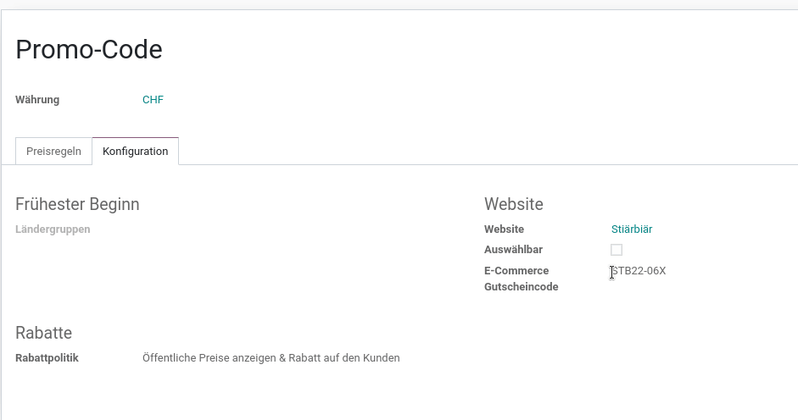
Task: Click the Rabatte section heading
Action: pos(44,333)
